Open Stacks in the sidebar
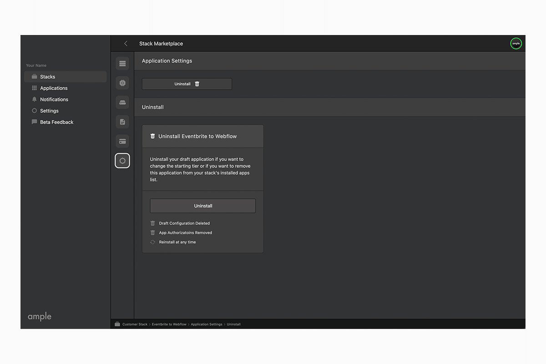This screenshot has width=546, height=364. [66, 77]
